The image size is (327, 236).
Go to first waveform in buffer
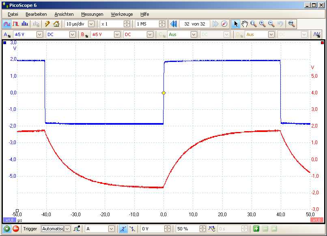click(x=174, y=24)
